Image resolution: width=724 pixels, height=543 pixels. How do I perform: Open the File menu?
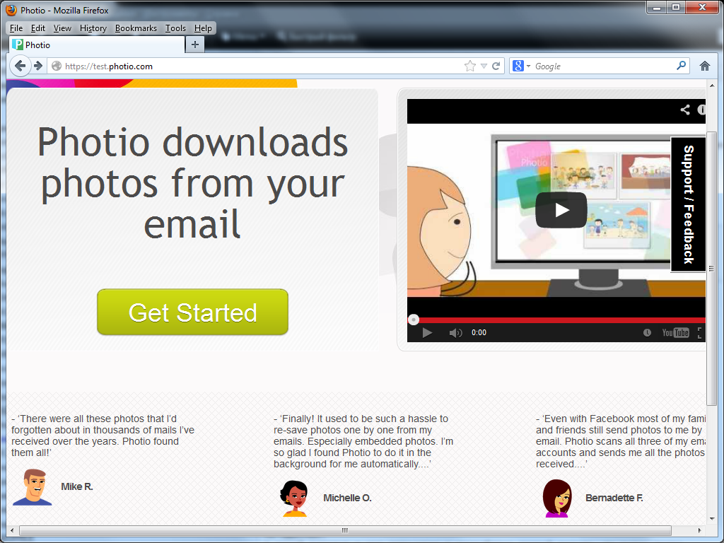(16, 28)
